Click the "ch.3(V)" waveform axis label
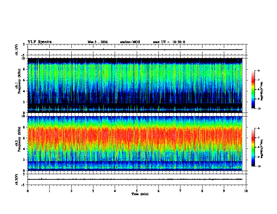277x214 pixels. point(17,179)
